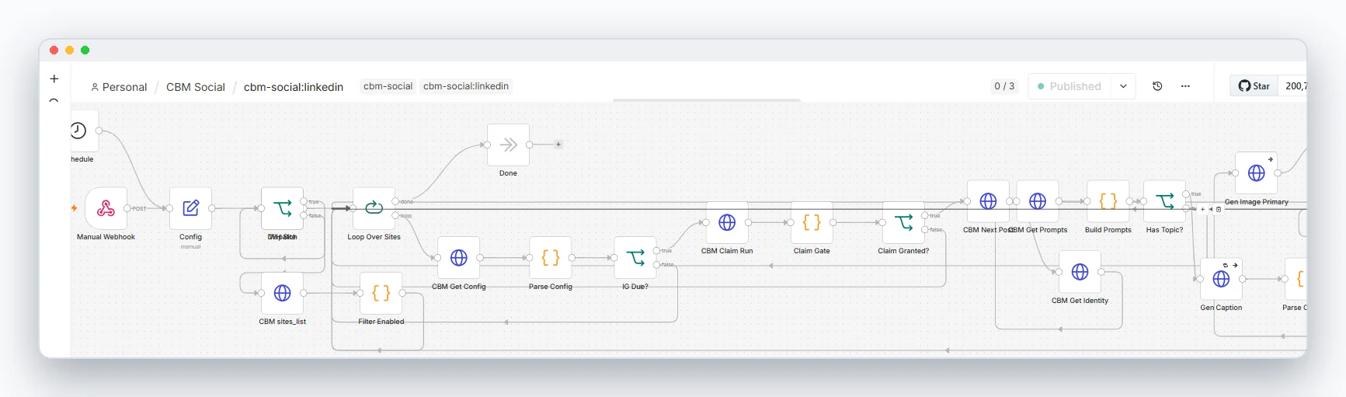Open the Personal breadcrumb link
1346x397 pixels.
(119, 87)
